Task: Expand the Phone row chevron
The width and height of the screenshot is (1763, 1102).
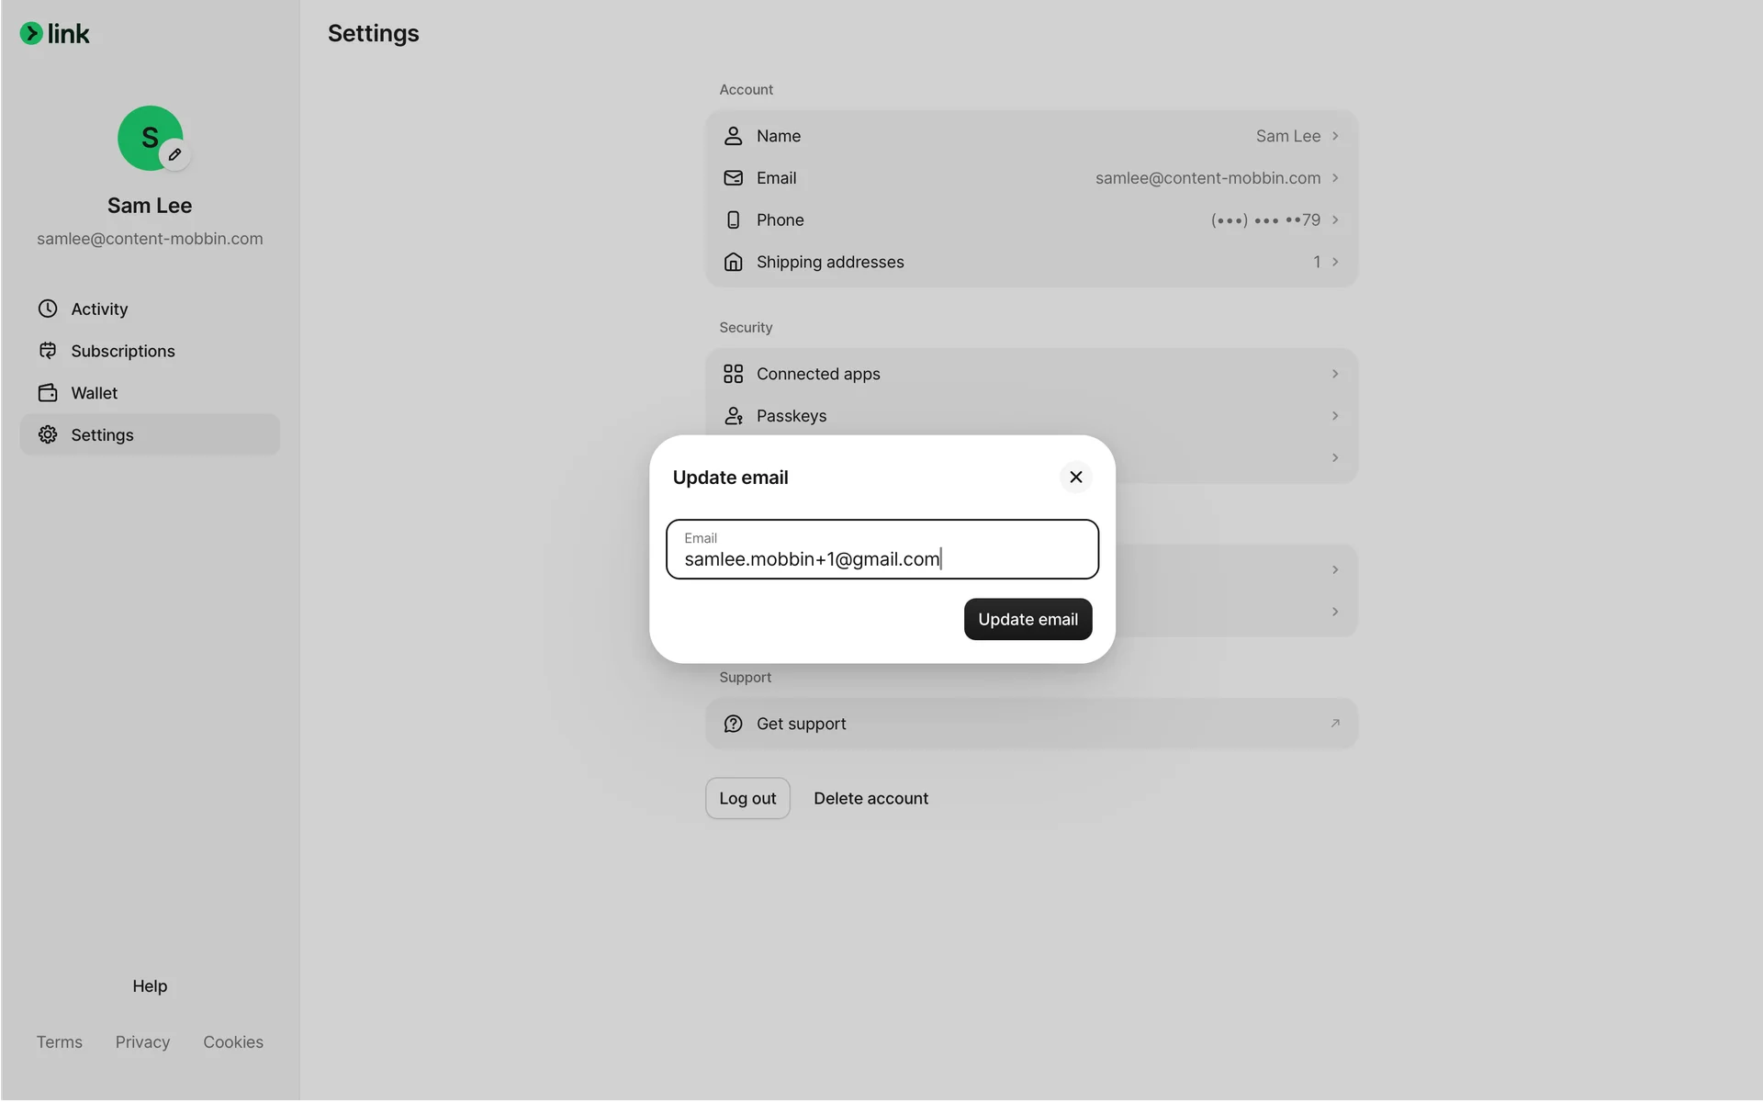Action: (1335, 219)
